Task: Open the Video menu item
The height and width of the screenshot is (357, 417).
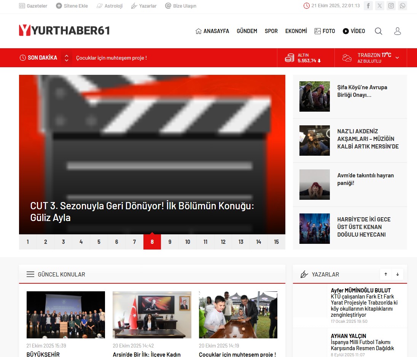Action: [x=354, y=31]
